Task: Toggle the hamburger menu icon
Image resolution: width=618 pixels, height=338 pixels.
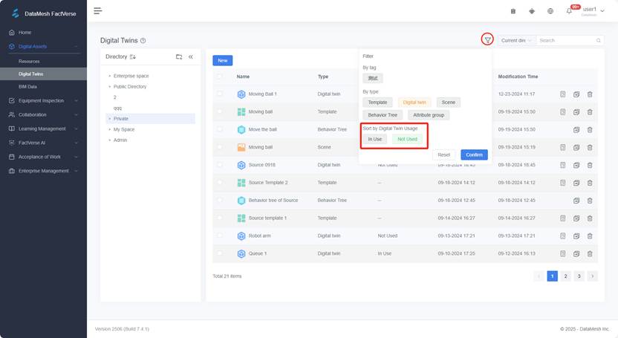Action: [97, 10]
